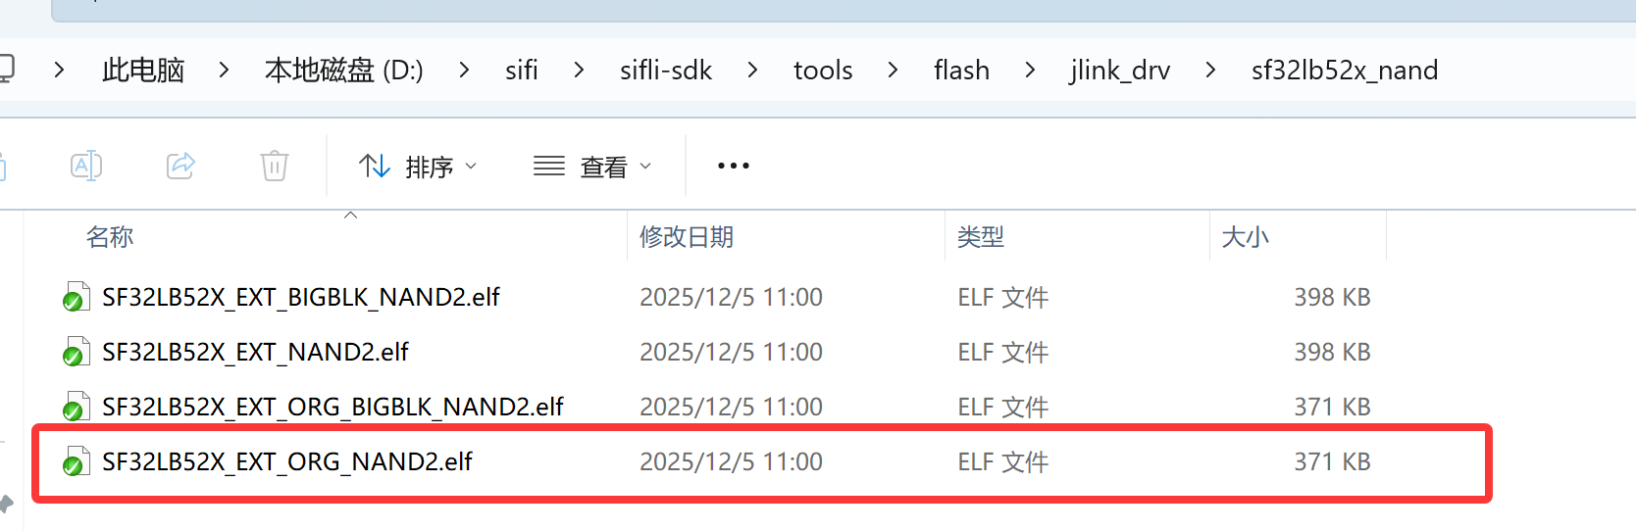Click the Rename icon in the toolbar
The image size is (1636, 531).
[x=86, y=166]
